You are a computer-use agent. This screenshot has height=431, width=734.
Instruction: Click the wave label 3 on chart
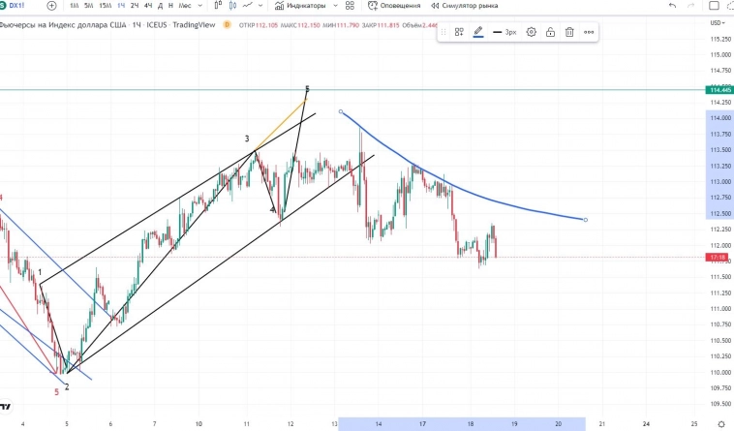pos(247,139)
